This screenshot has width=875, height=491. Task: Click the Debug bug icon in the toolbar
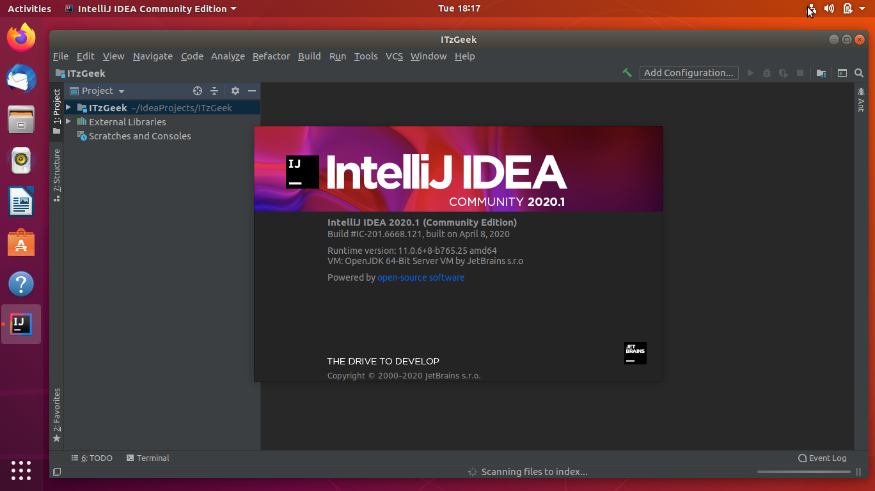767,72
